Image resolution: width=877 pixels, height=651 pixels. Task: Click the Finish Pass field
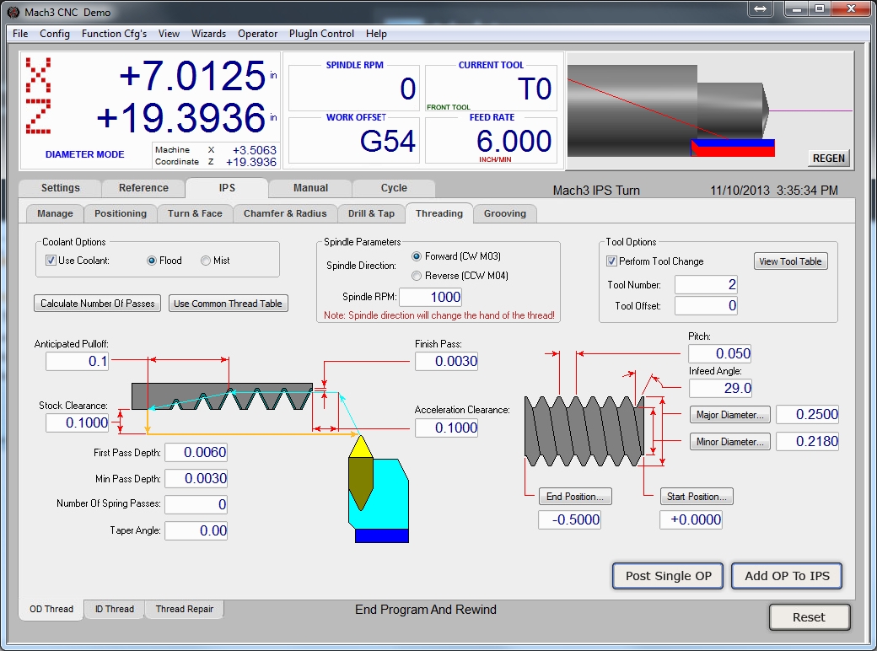tap(446, 361)
